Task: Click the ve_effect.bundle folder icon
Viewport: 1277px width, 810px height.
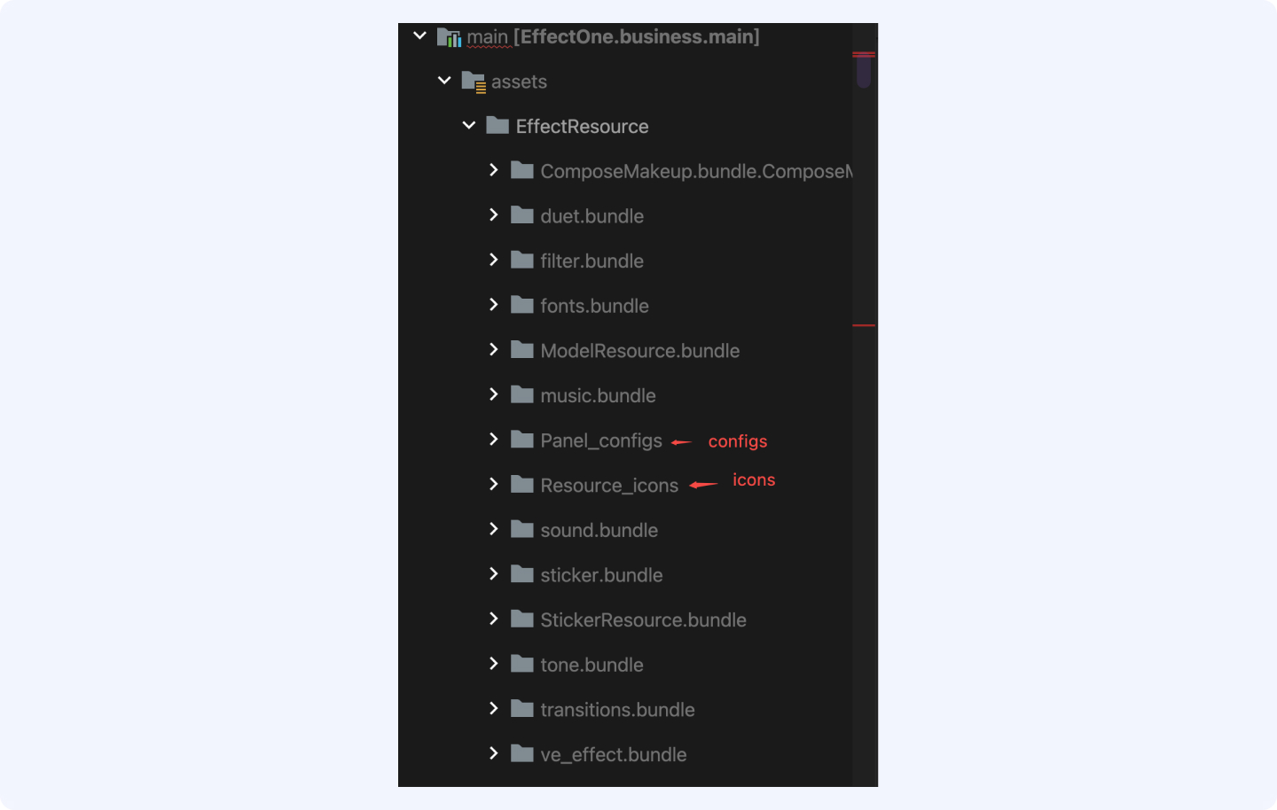Action: [522, 754]
